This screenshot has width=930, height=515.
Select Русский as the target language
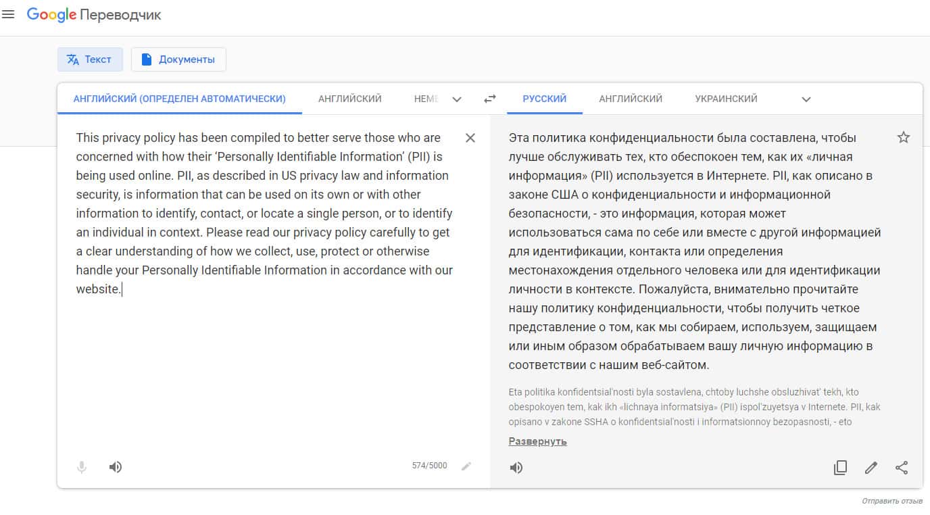(545, 99)
